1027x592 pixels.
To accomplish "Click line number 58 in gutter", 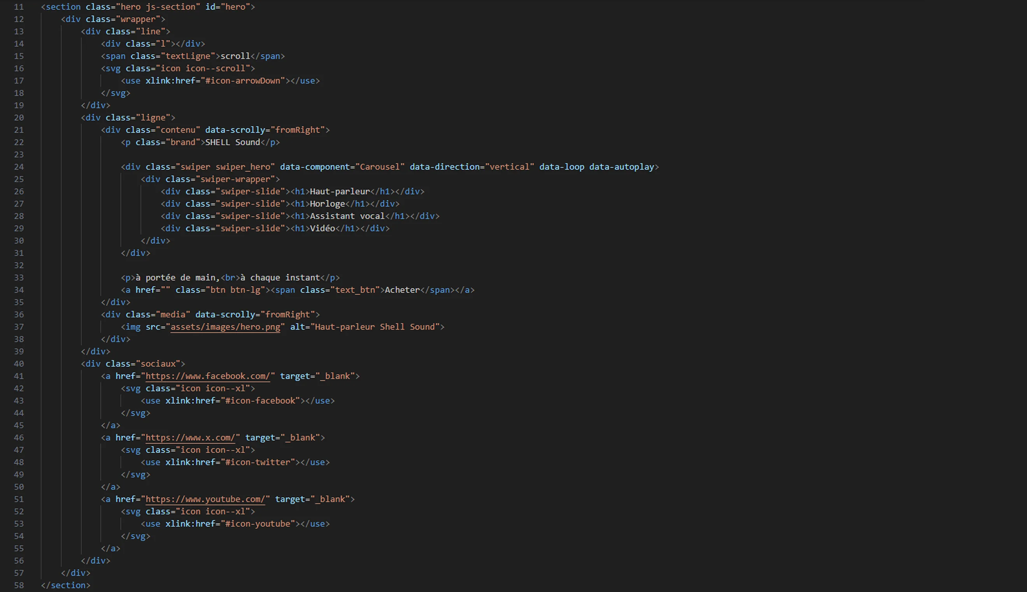I will [x=19, y=585].
